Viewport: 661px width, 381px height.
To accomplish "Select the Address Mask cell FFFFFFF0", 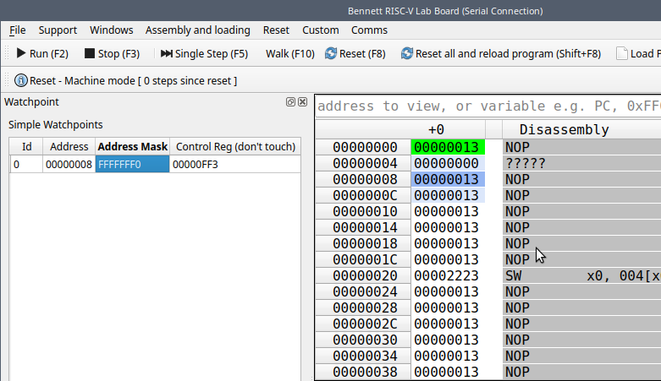I will 132,164.
